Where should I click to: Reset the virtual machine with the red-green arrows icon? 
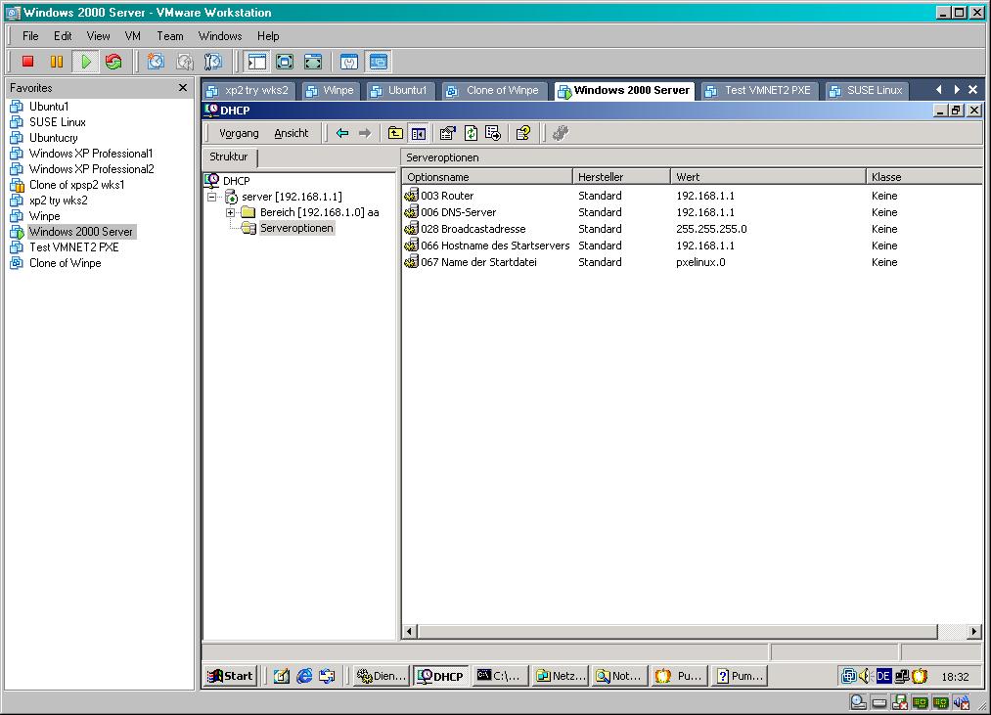[113, 62]
